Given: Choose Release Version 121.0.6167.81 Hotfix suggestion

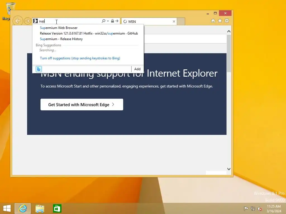Looking at the screenshot, I should [88, 33].
